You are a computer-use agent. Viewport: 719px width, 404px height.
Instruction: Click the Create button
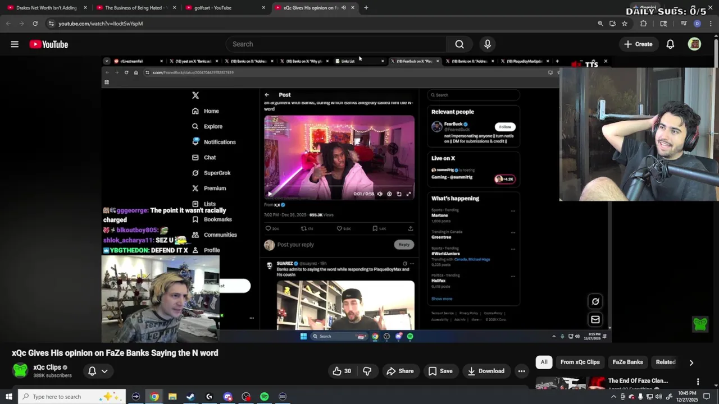638,44
